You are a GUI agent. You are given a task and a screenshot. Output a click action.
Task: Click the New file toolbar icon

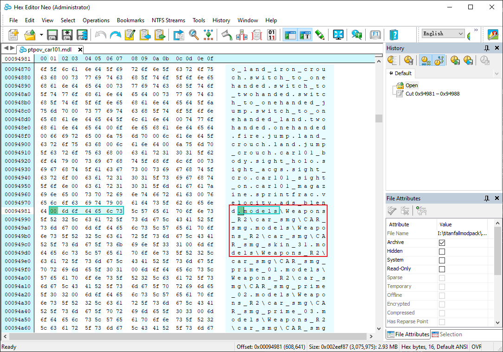point(13,35)
